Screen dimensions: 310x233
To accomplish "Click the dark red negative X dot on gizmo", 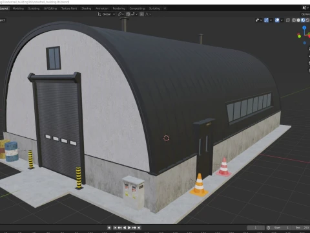I will click(x=298, y=34).
